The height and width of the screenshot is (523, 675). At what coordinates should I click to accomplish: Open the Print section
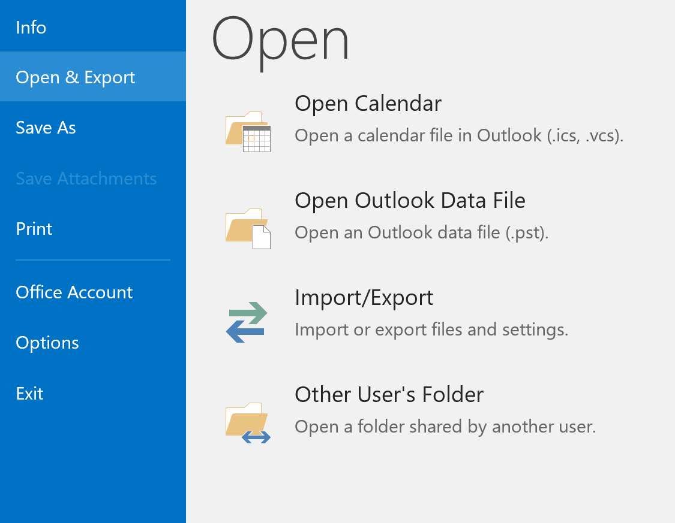(34, 228)
